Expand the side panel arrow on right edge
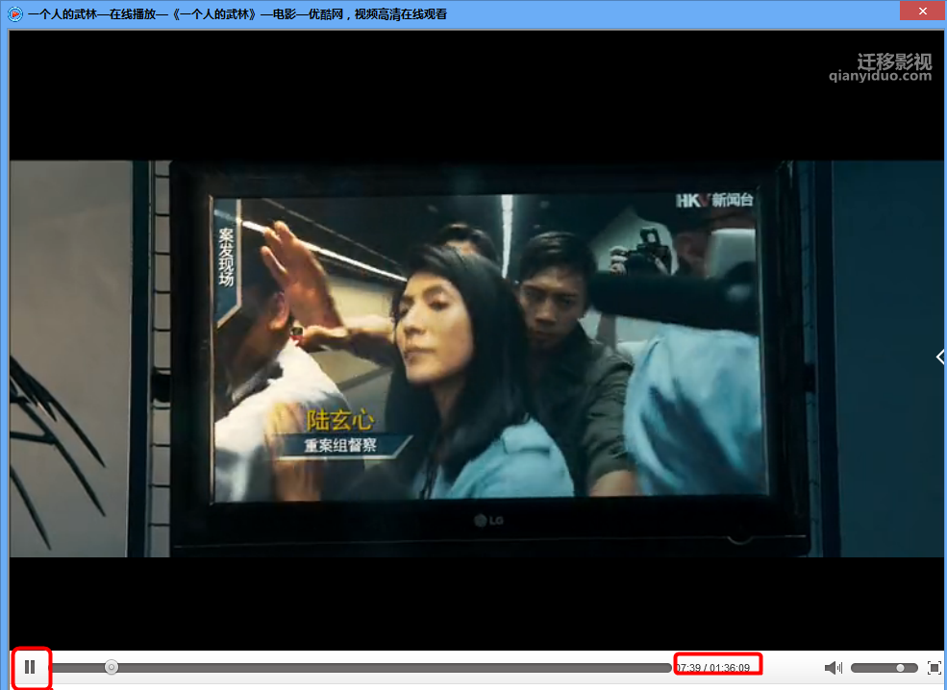 point(939,357)
